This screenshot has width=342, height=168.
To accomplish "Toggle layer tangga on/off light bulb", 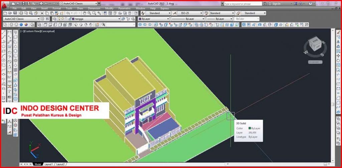I will (x=59, y=19).
